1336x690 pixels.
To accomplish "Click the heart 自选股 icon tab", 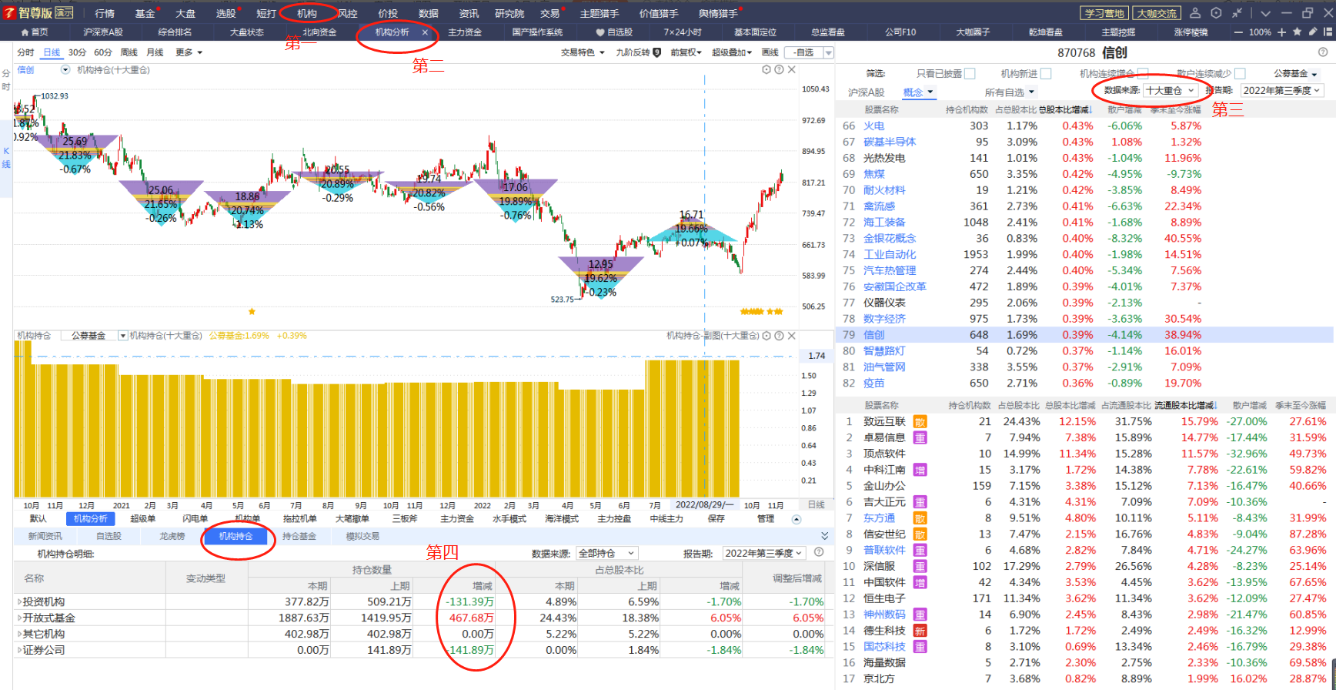I will (x=600, y=32).
